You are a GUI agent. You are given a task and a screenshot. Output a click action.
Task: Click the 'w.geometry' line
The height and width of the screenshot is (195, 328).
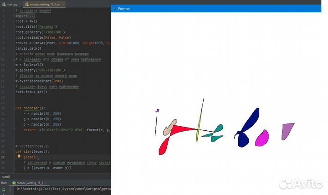pyautogui.click(x=40, y=70)
